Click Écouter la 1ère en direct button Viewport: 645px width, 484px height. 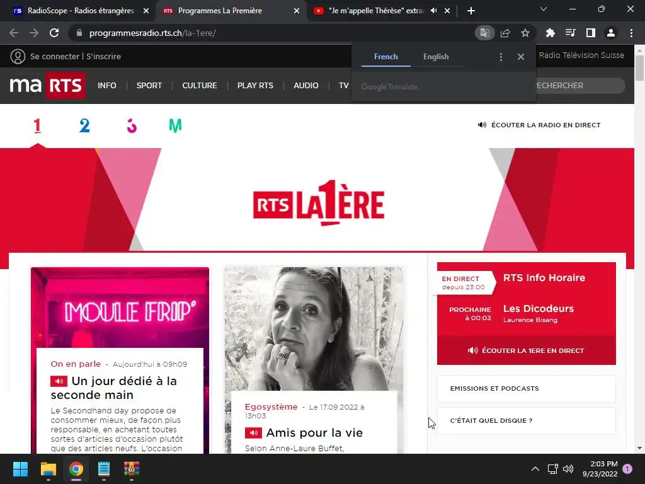(526, 350)
